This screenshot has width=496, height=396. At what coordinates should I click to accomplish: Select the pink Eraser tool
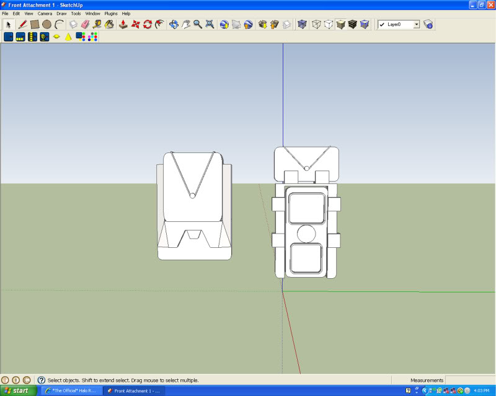85,24
